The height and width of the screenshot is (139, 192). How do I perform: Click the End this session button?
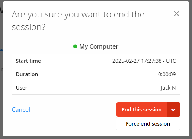(x=142, y=110)
